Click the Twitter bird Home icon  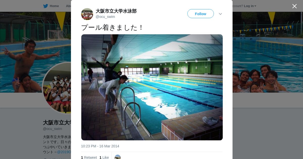pyautogui.click(x=45, y=6)
